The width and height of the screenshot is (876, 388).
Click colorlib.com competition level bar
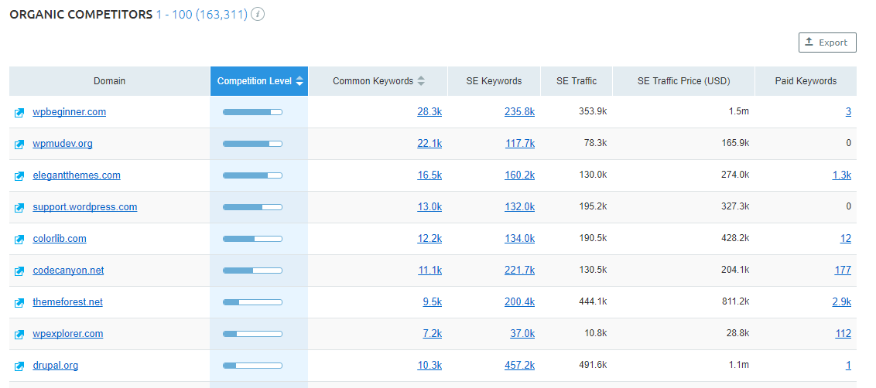coord(252,239)
